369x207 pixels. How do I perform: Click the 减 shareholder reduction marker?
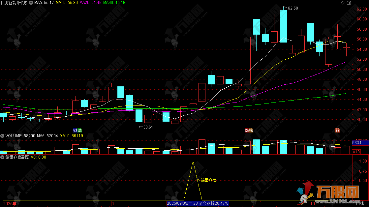pos(79,130)
